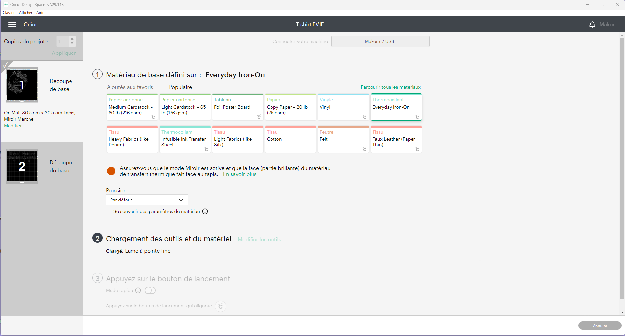The height and width of the screenshot is (336, 625).
Task: Open the Classer menu
Action: pos(9,13)
